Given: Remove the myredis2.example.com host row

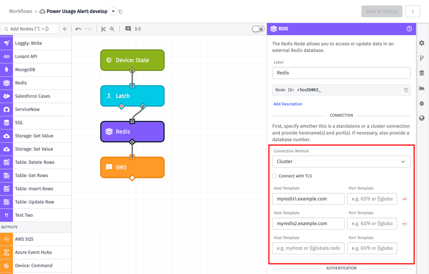Looking at the screenshot, I should (x=405, y=224).
